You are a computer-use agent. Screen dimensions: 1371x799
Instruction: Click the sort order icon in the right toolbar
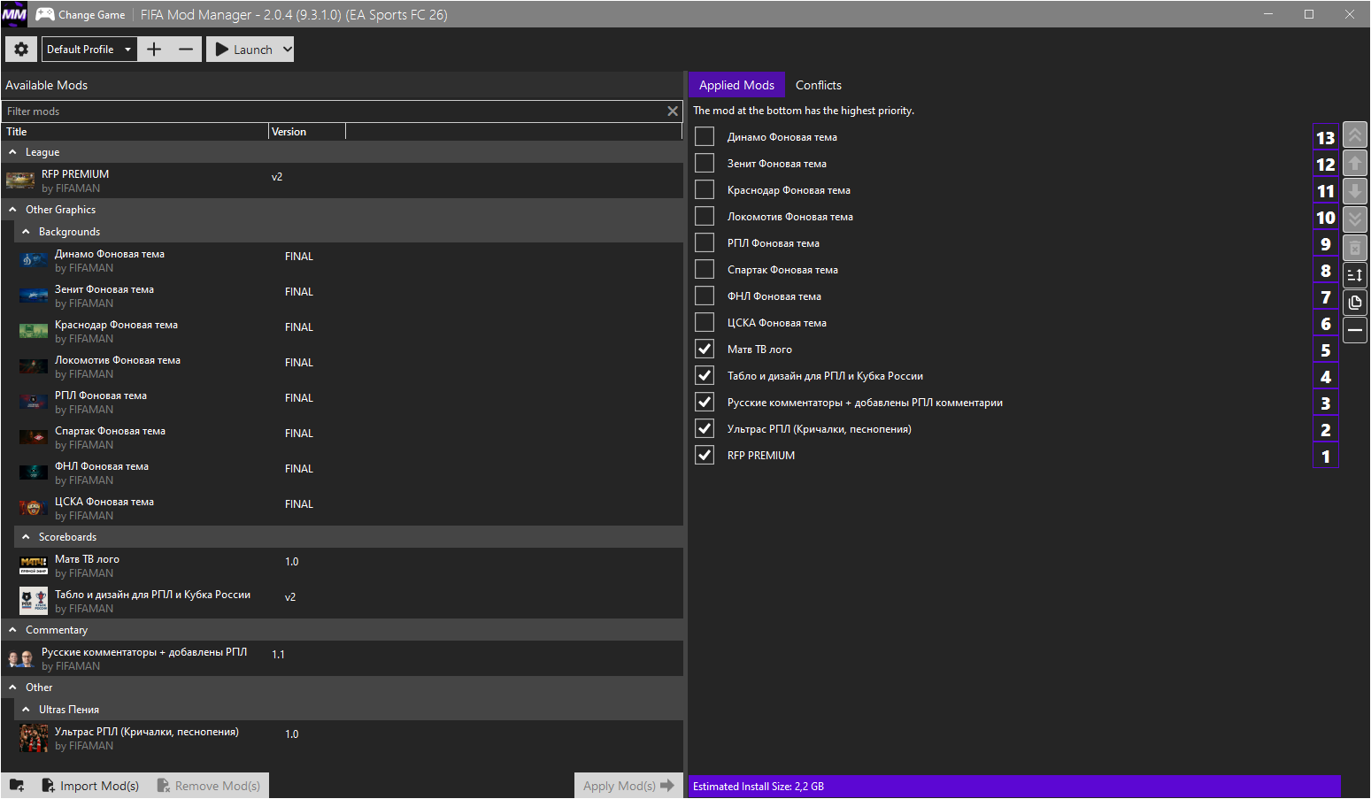[x=1354, y=275]
